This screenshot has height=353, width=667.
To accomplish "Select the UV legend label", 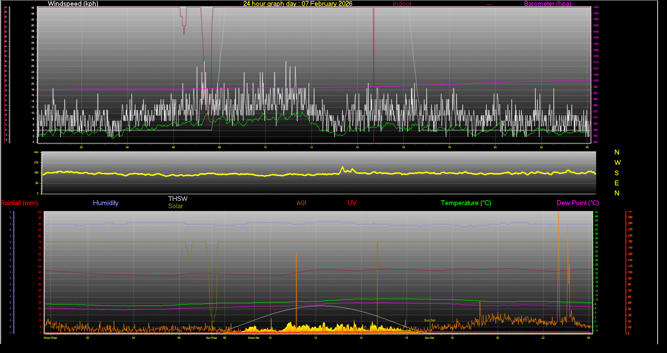I will tap(352, 203).
